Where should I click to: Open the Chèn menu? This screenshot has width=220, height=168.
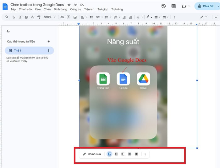(47, 9)
